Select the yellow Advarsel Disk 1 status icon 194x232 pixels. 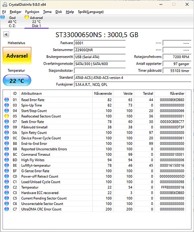27,17
